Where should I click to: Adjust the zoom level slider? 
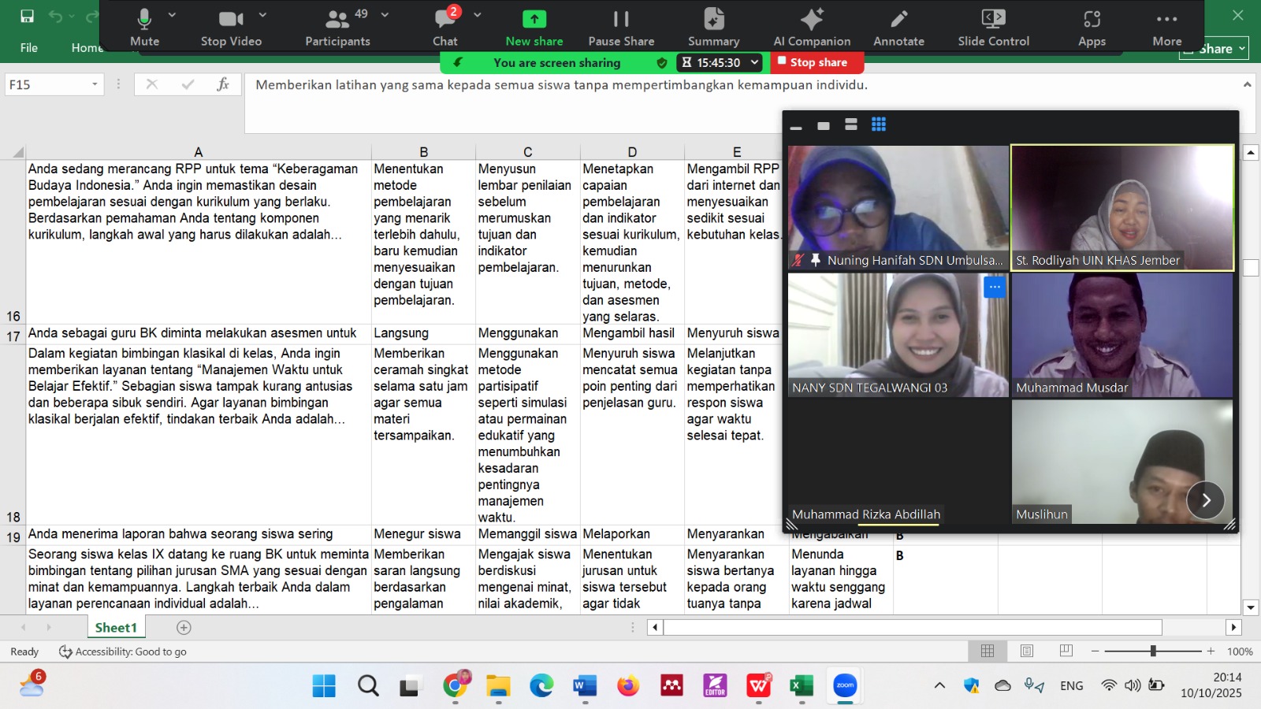coord(1153,651)
